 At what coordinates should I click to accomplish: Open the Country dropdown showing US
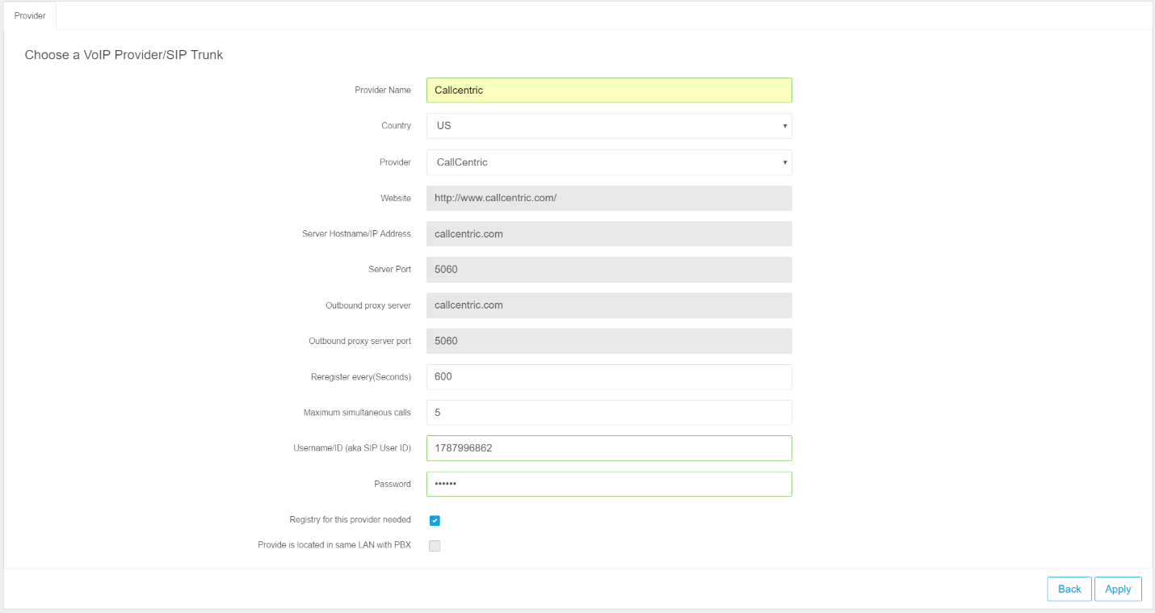tap(609, 126)
